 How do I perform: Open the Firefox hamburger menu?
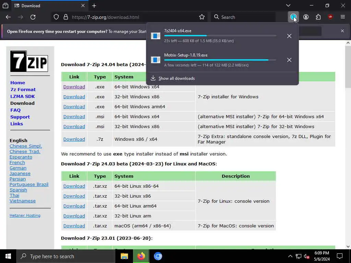point(343,17)
